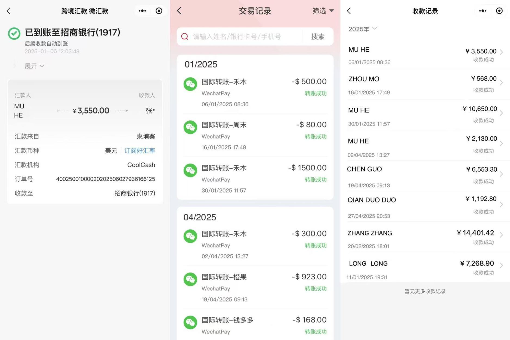Select the 国际转账-禾木 $1500.00 transaction
The height and width of the screenshot is (340, 510).
[x=255, y=179]
